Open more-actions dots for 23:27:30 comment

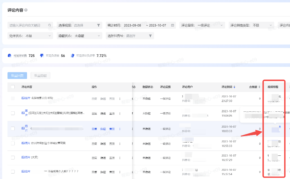tap(120, 99)
